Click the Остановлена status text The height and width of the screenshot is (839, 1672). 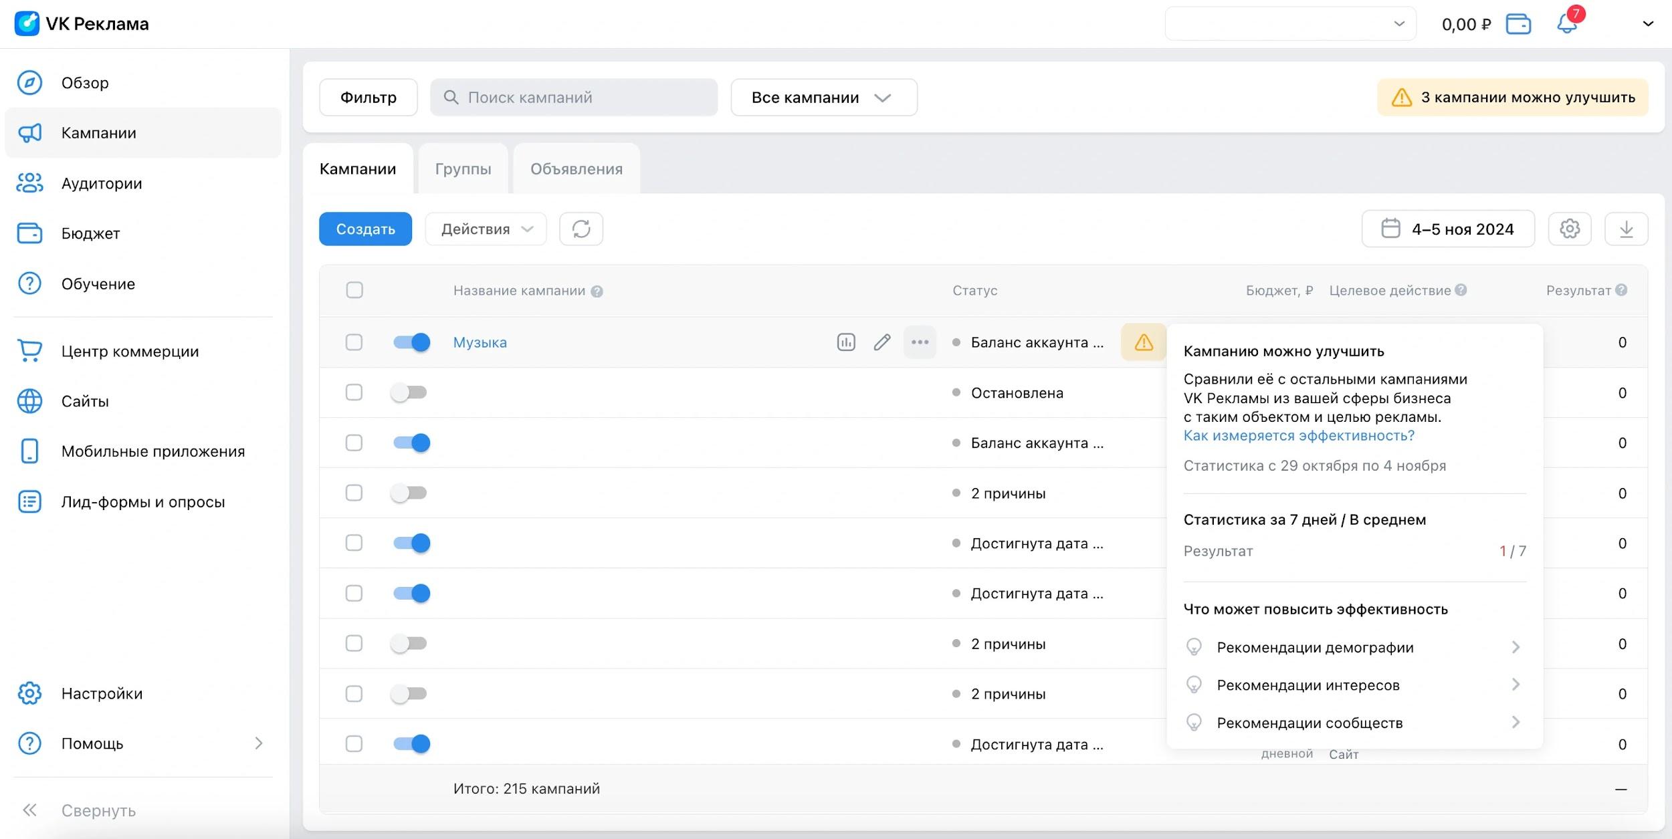[x=1017, y=393]
